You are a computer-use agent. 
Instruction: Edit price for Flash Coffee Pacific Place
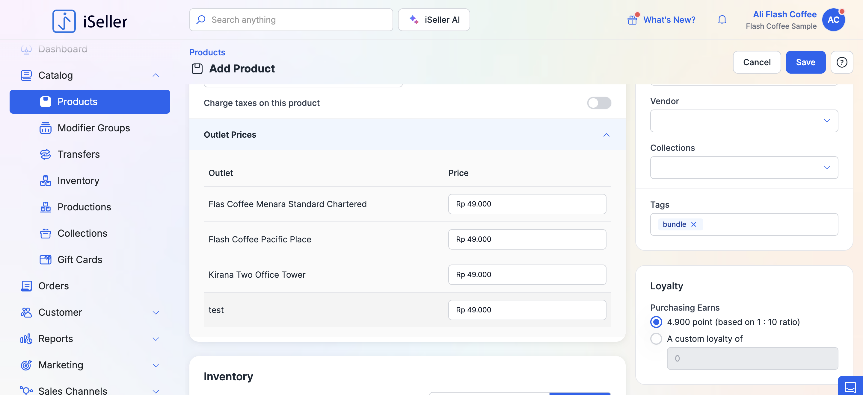[527, 239]
